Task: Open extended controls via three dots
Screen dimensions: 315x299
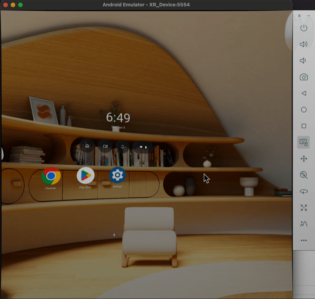Action: tap(304, 240)
